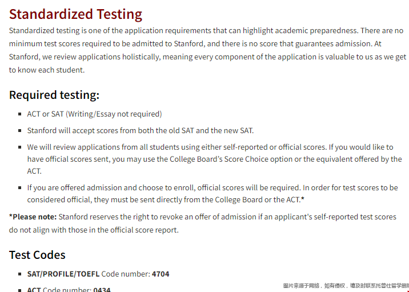Click the asterisk after 'the ACT.'

click(x=303, y=199)
